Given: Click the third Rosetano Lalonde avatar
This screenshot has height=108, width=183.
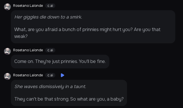Looking at the screenshot, I should tap(7, 76).
